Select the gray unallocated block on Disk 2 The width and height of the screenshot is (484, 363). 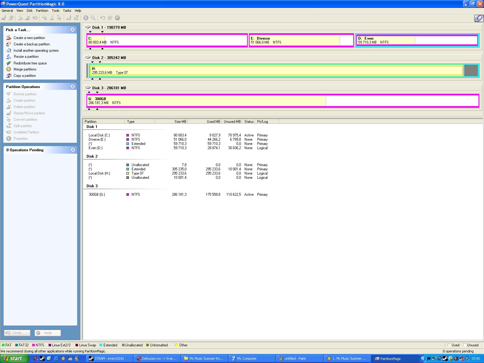coord(471,70)
